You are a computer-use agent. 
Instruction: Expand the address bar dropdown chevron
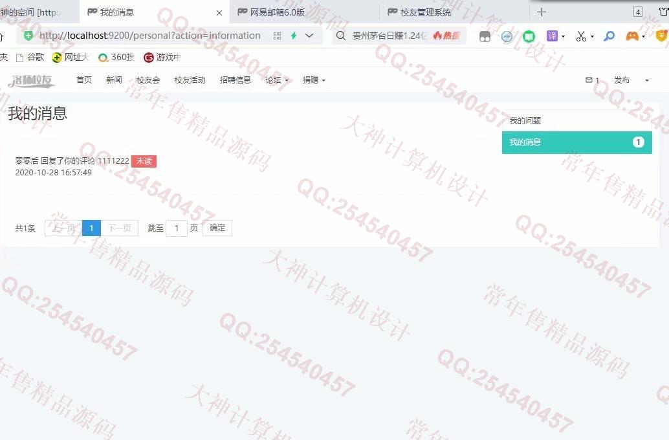(309, 36)
